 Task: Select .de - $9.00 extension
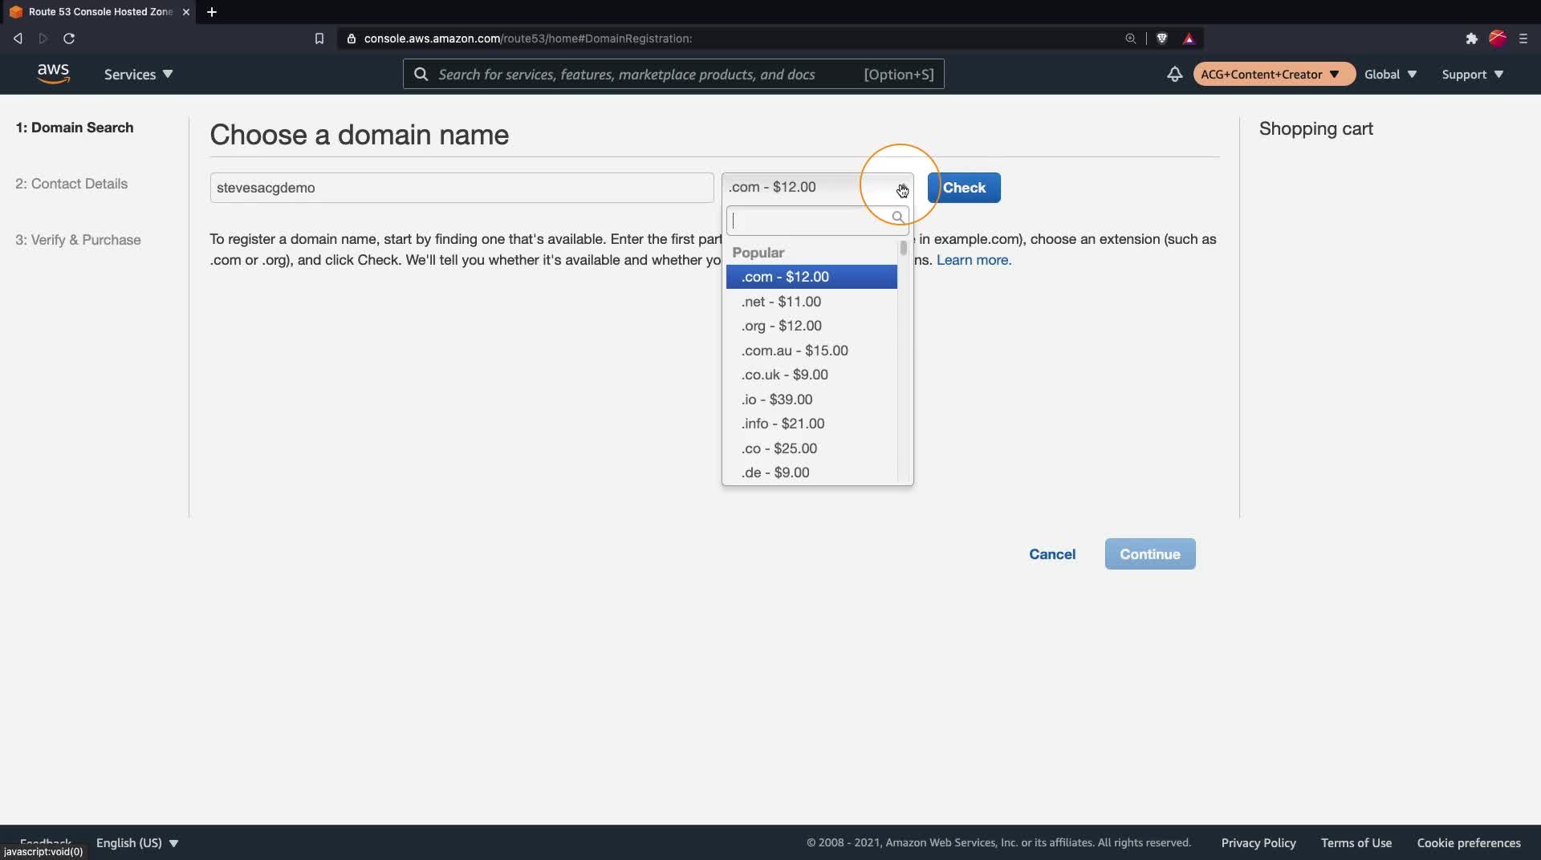[811, 473]
